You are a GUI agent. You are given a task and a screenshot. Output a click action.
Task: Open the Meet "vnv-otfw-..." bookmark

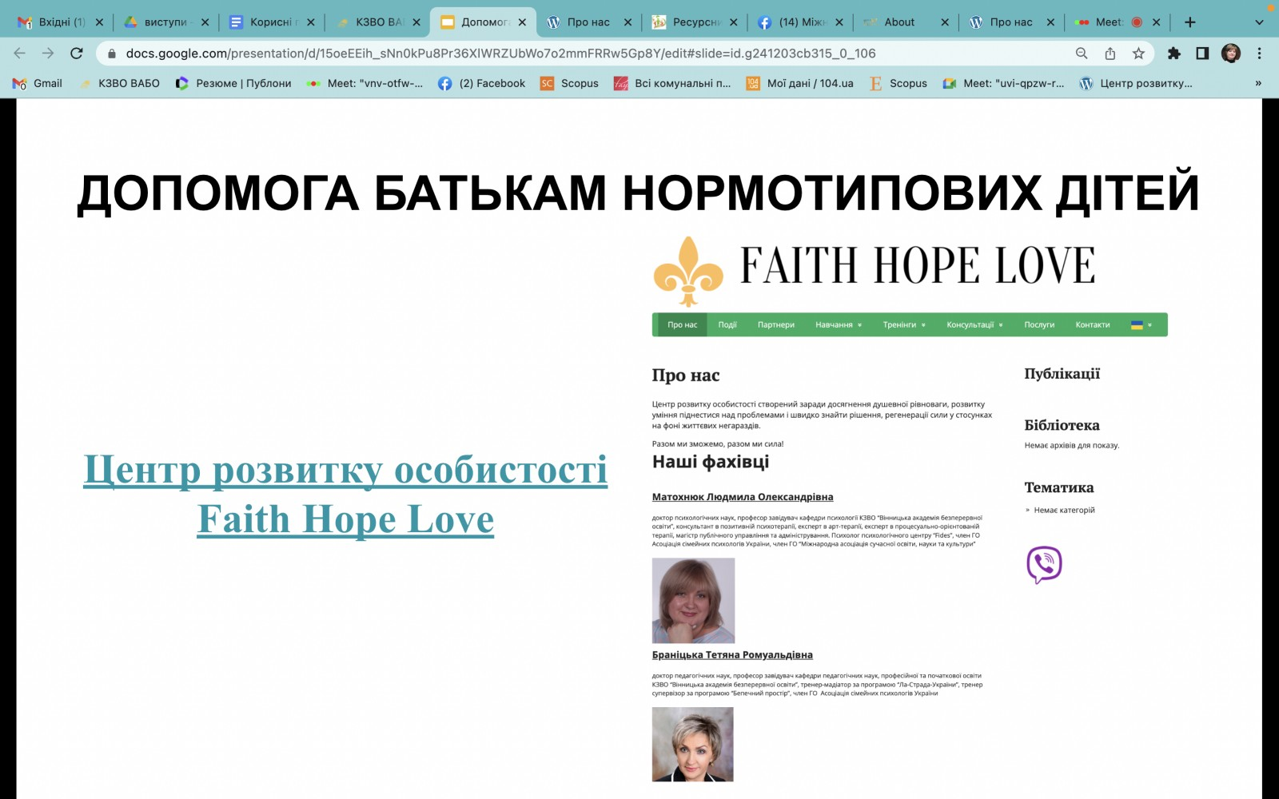coord(365,83)
